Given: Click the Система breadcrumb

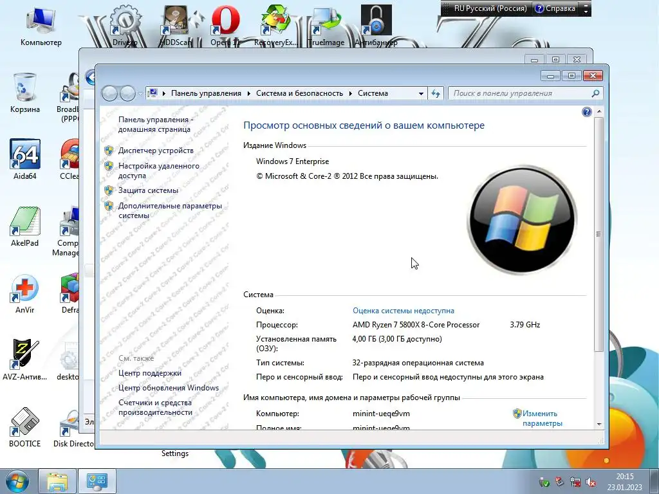Looking at the screenshot, I should [373, 93].
